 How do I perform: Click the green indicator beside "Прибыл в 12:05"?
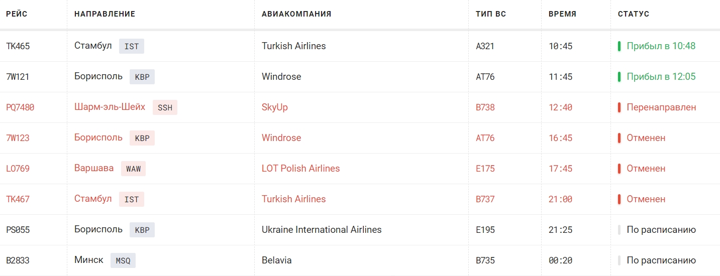point(620,77)
